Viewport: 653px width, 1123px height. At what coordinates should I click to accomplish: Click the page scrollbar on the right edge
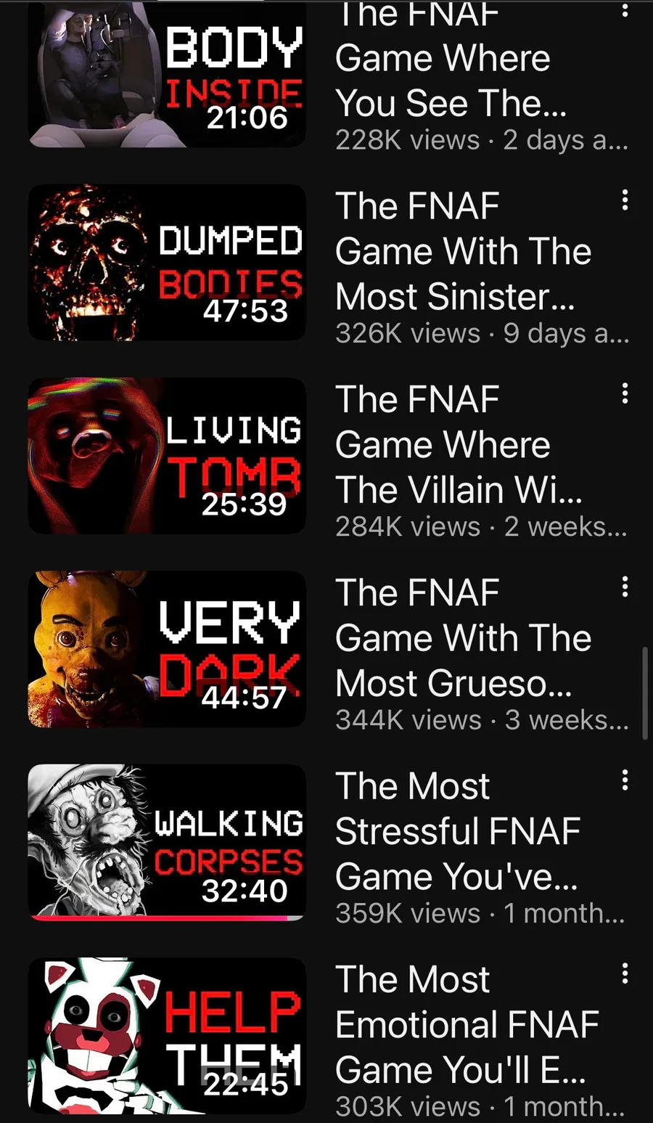(x=645, y=693)
